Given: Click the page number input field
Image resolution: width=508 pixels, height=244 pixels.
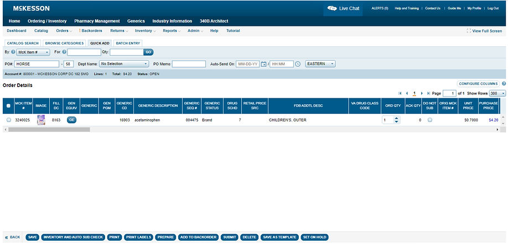Looking at the screenshot, I should [449, 93].
